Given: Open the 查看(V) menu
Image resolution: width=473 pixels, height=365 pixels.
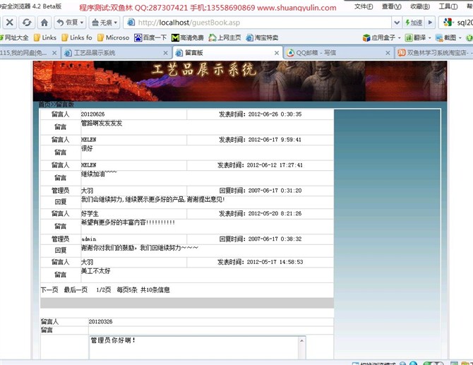Looking at the screenshot, I should click(392, 6).
